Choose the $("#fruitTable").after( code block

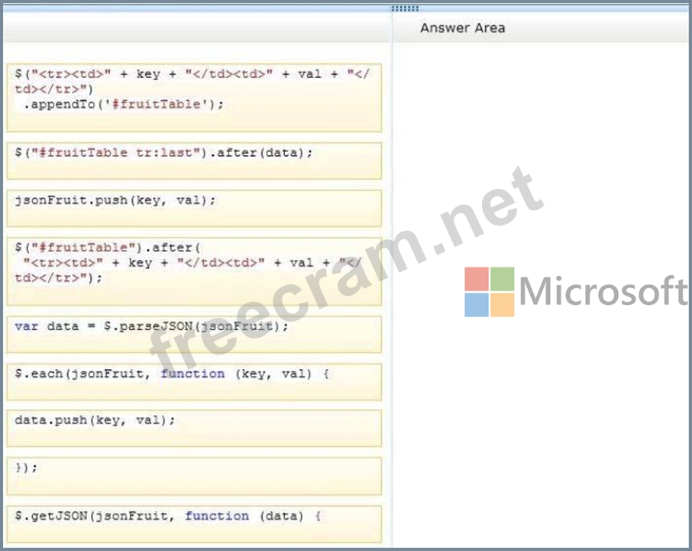pos(194,271)
